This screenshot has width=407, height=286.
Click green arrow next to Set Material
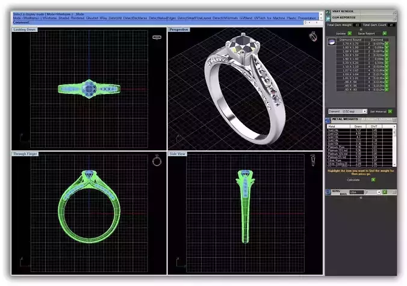click(x=390, y=111)
